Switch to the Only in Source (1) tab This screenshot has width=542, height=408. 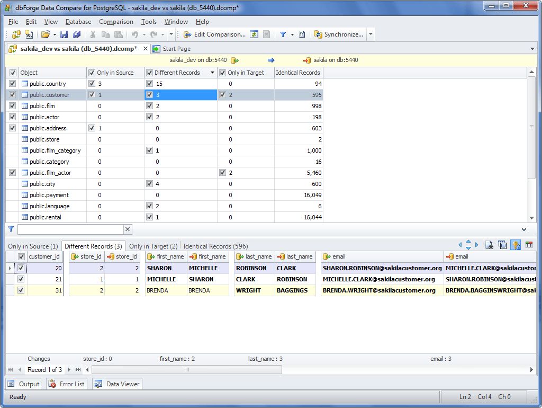coord(33,246)
